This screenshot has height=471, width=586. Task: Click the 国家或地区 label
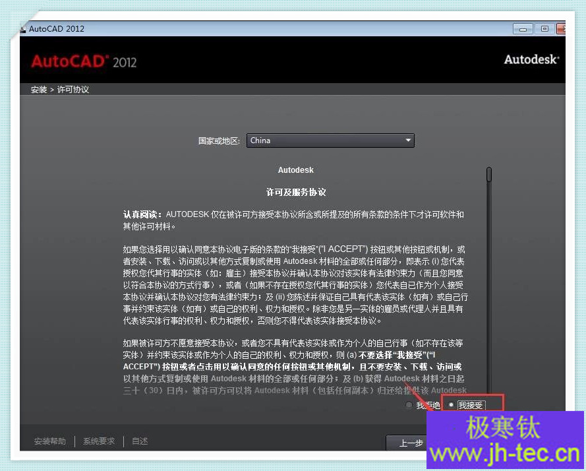219,141
